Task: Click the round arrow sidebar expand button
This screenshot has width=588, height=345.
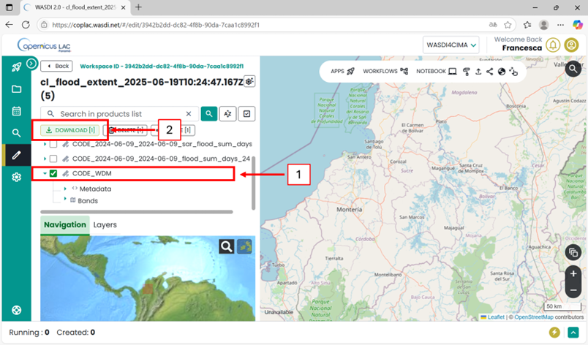Action: [31, 64]
